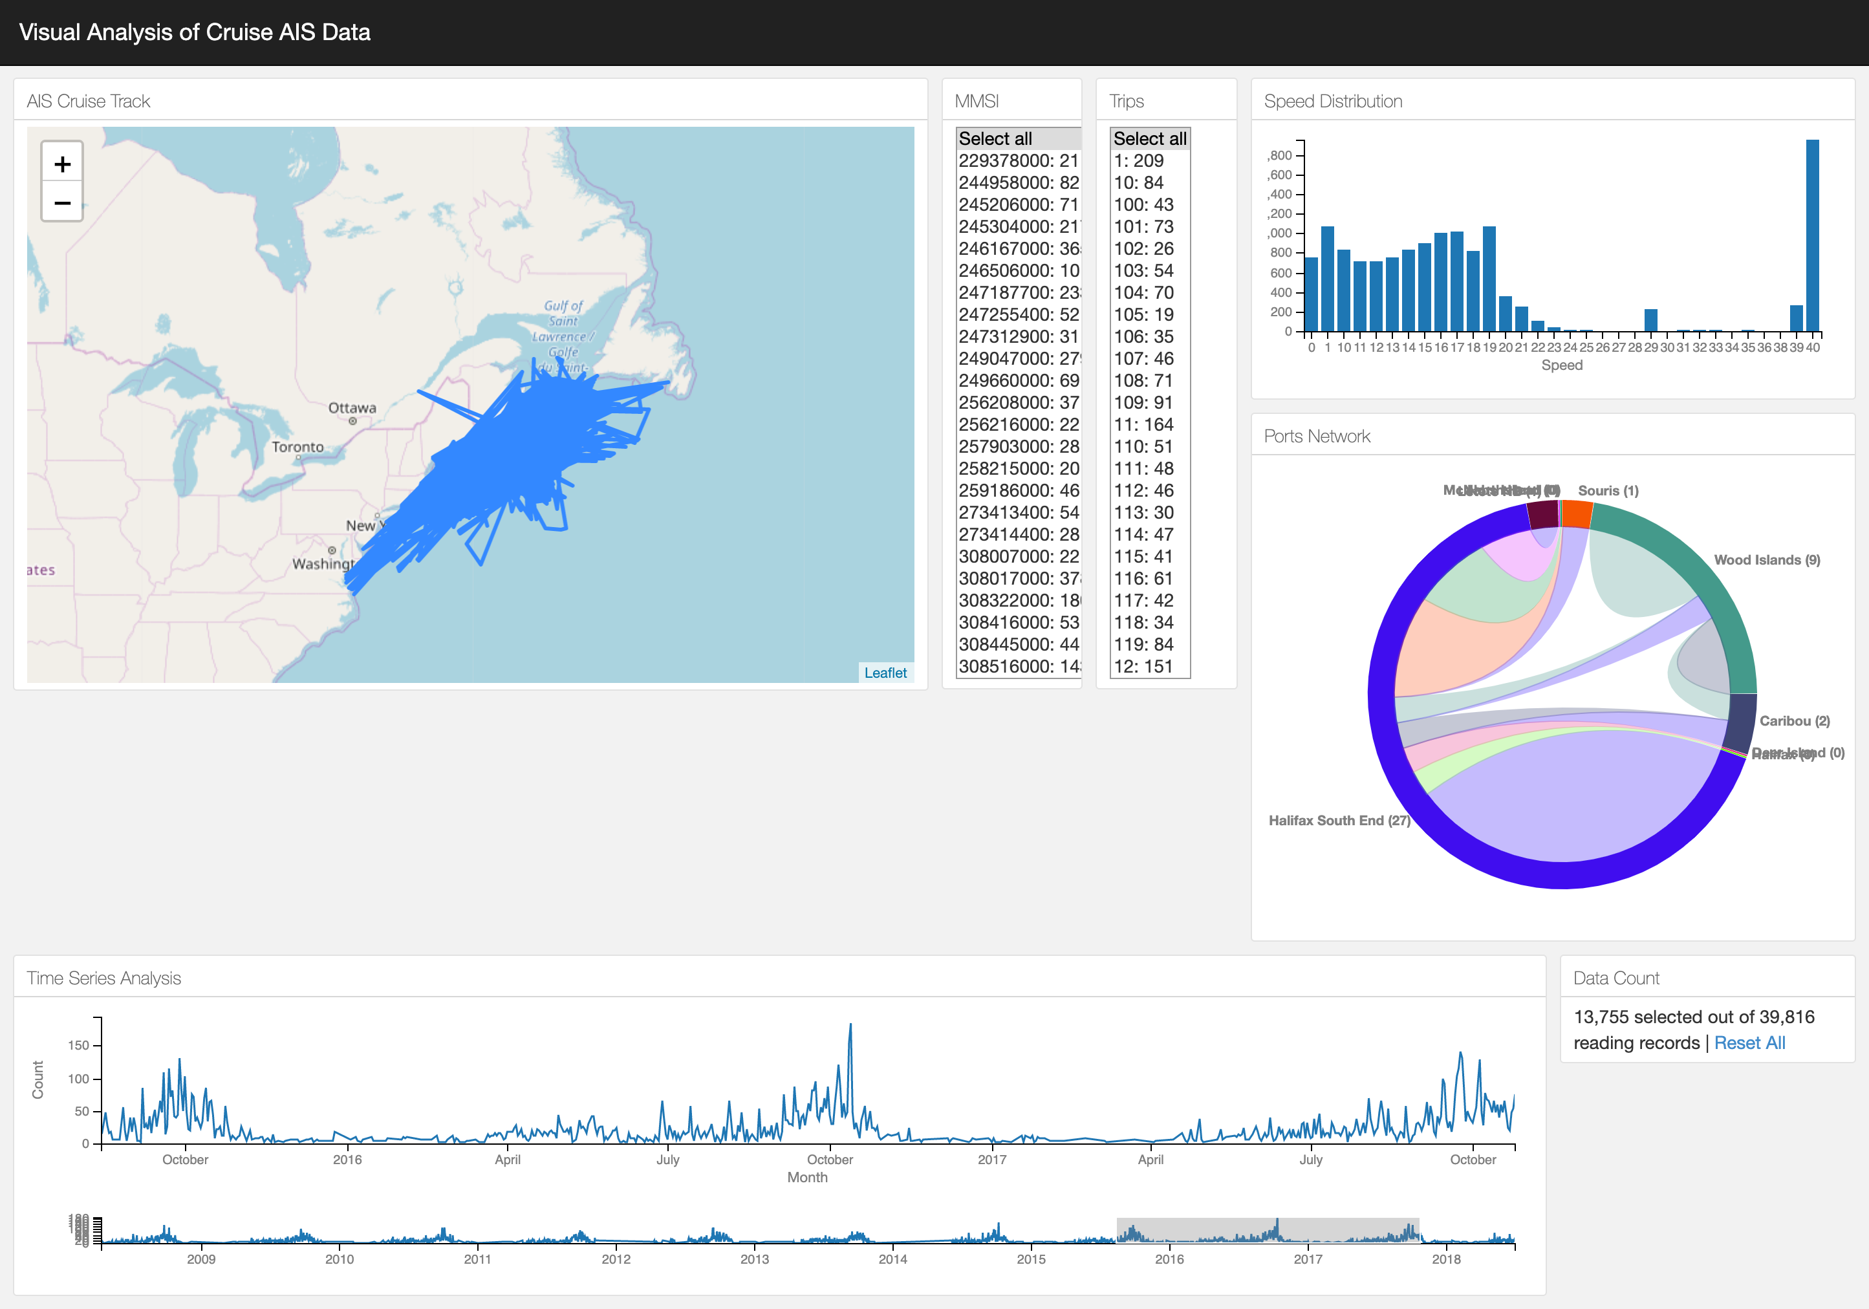
Task: Click the Wood Islands (9) label
Action: pos(1766,560)
